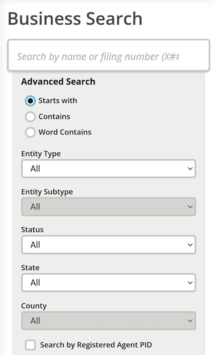
Task: Click the 'Search by Registered Agent PID' label
Action: point(96,345)
